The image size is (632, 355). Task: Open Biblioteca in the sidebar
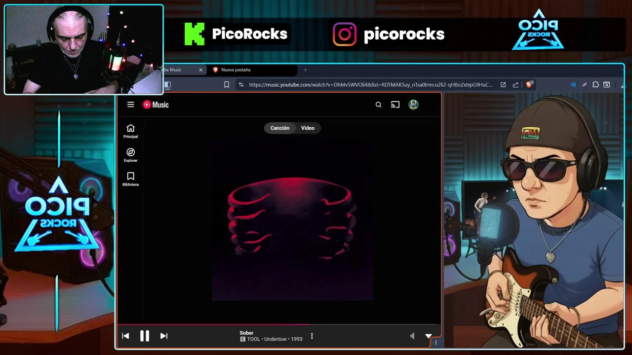click(x=130, y=179)
